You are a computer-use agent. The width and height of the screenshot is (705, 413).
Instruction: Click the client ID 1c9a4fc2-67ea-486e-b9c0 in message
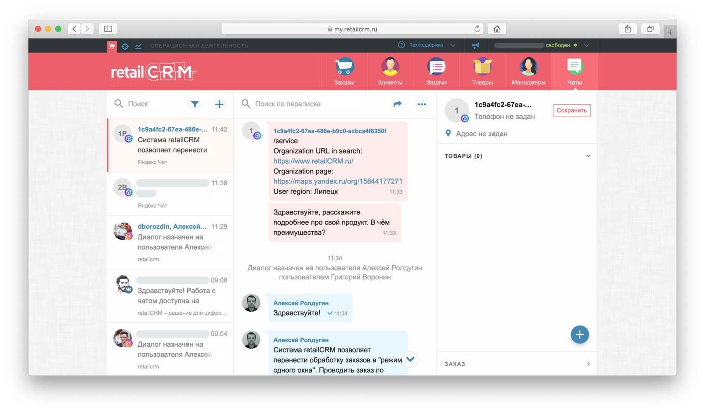[330, 131]
